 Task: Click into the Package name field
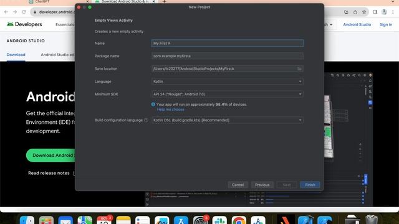(227, 56)
